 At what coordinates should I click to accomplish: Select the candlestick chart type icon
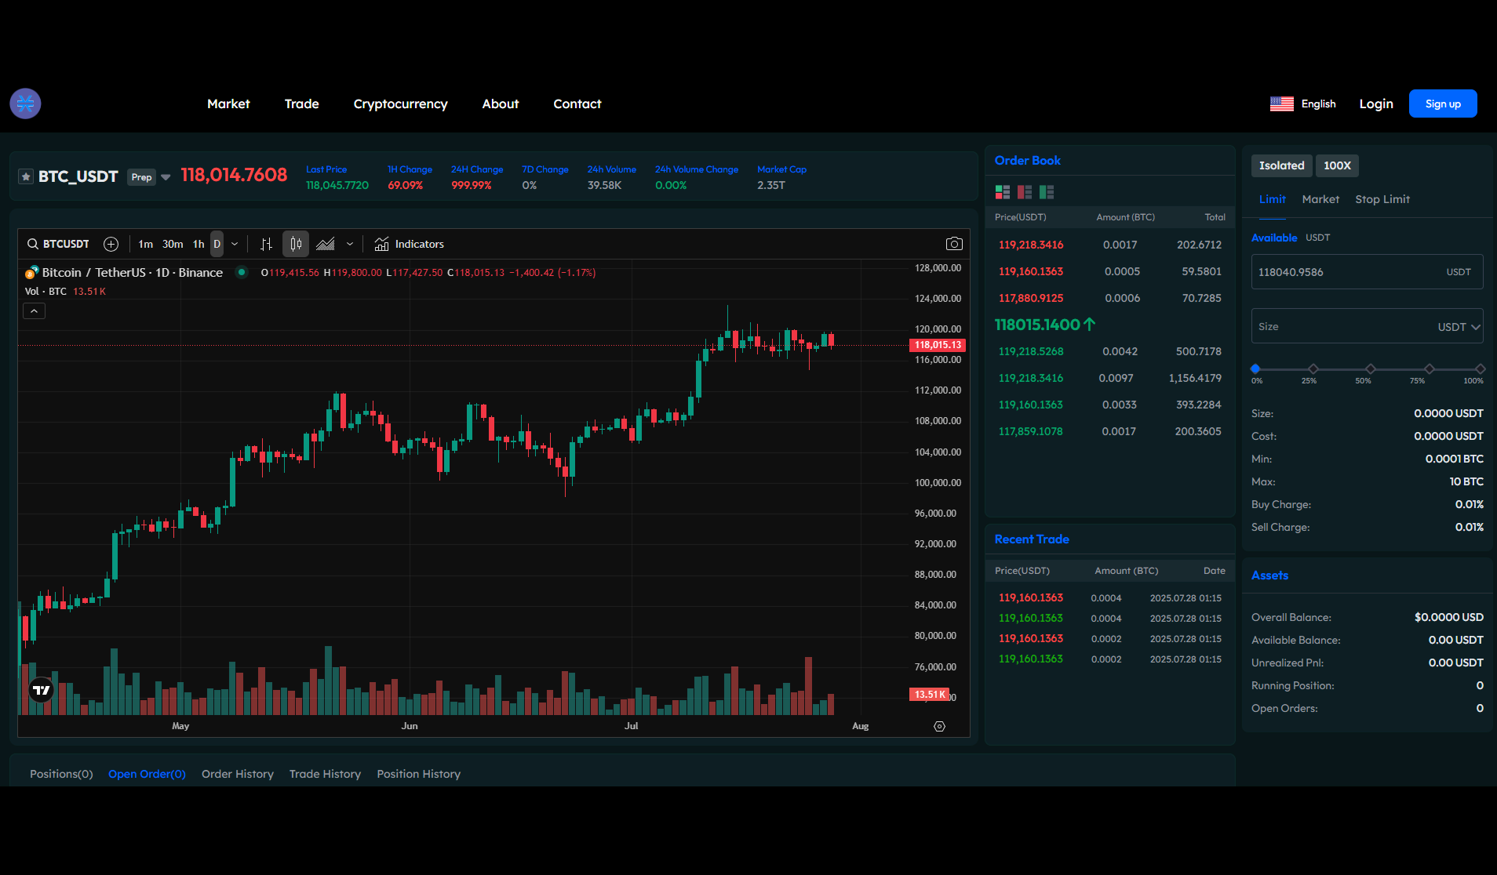pyautogui.click(x=296, y=244)
